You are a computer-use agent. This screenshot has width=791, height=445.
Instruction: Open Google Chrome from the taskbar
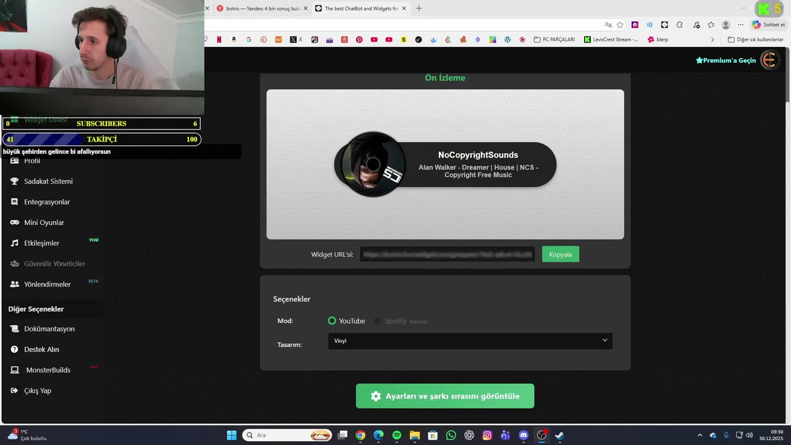[360, 435]
